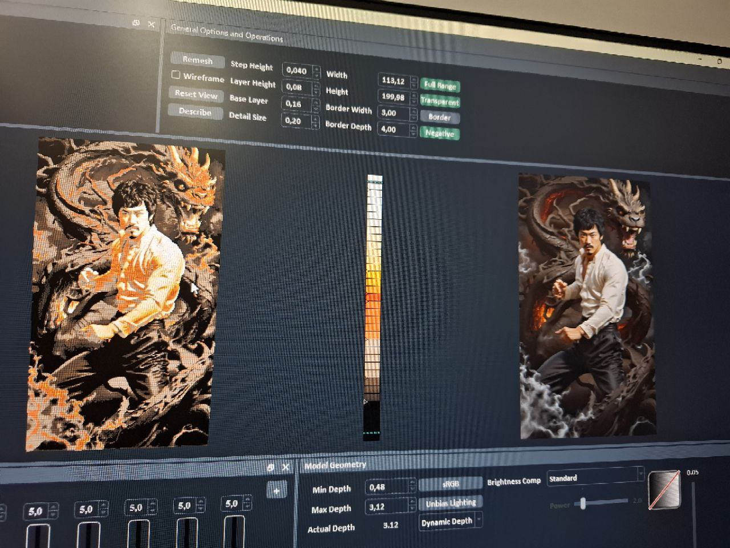The height and width of the screenshot is (548, 730).
Task: Click the plus add-filament button
Action: [277, 490]
